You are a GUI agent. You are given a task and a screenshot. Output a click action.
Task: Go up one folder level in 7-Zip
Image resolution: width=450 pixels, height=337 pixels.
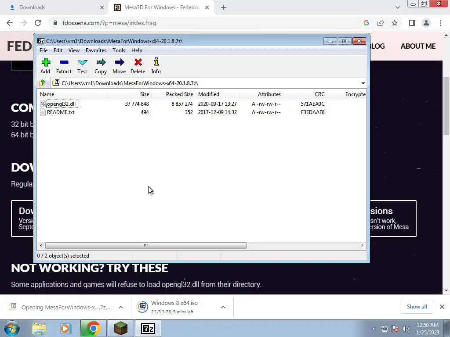point(42,83)
